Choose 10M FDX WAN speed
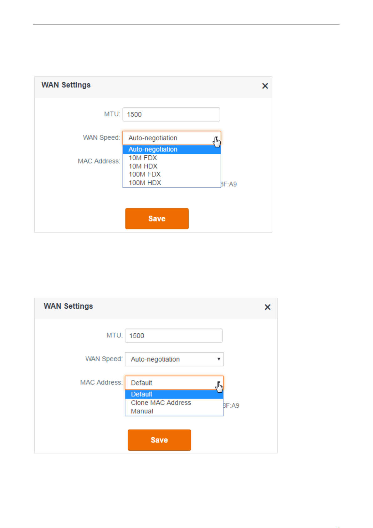The image size is (373, 528). point(172,158)
